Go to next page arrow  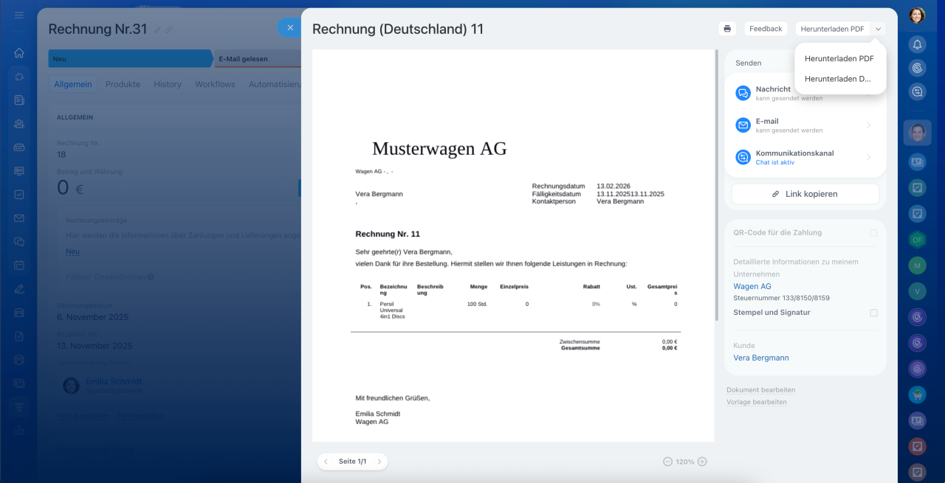point(379,462)
